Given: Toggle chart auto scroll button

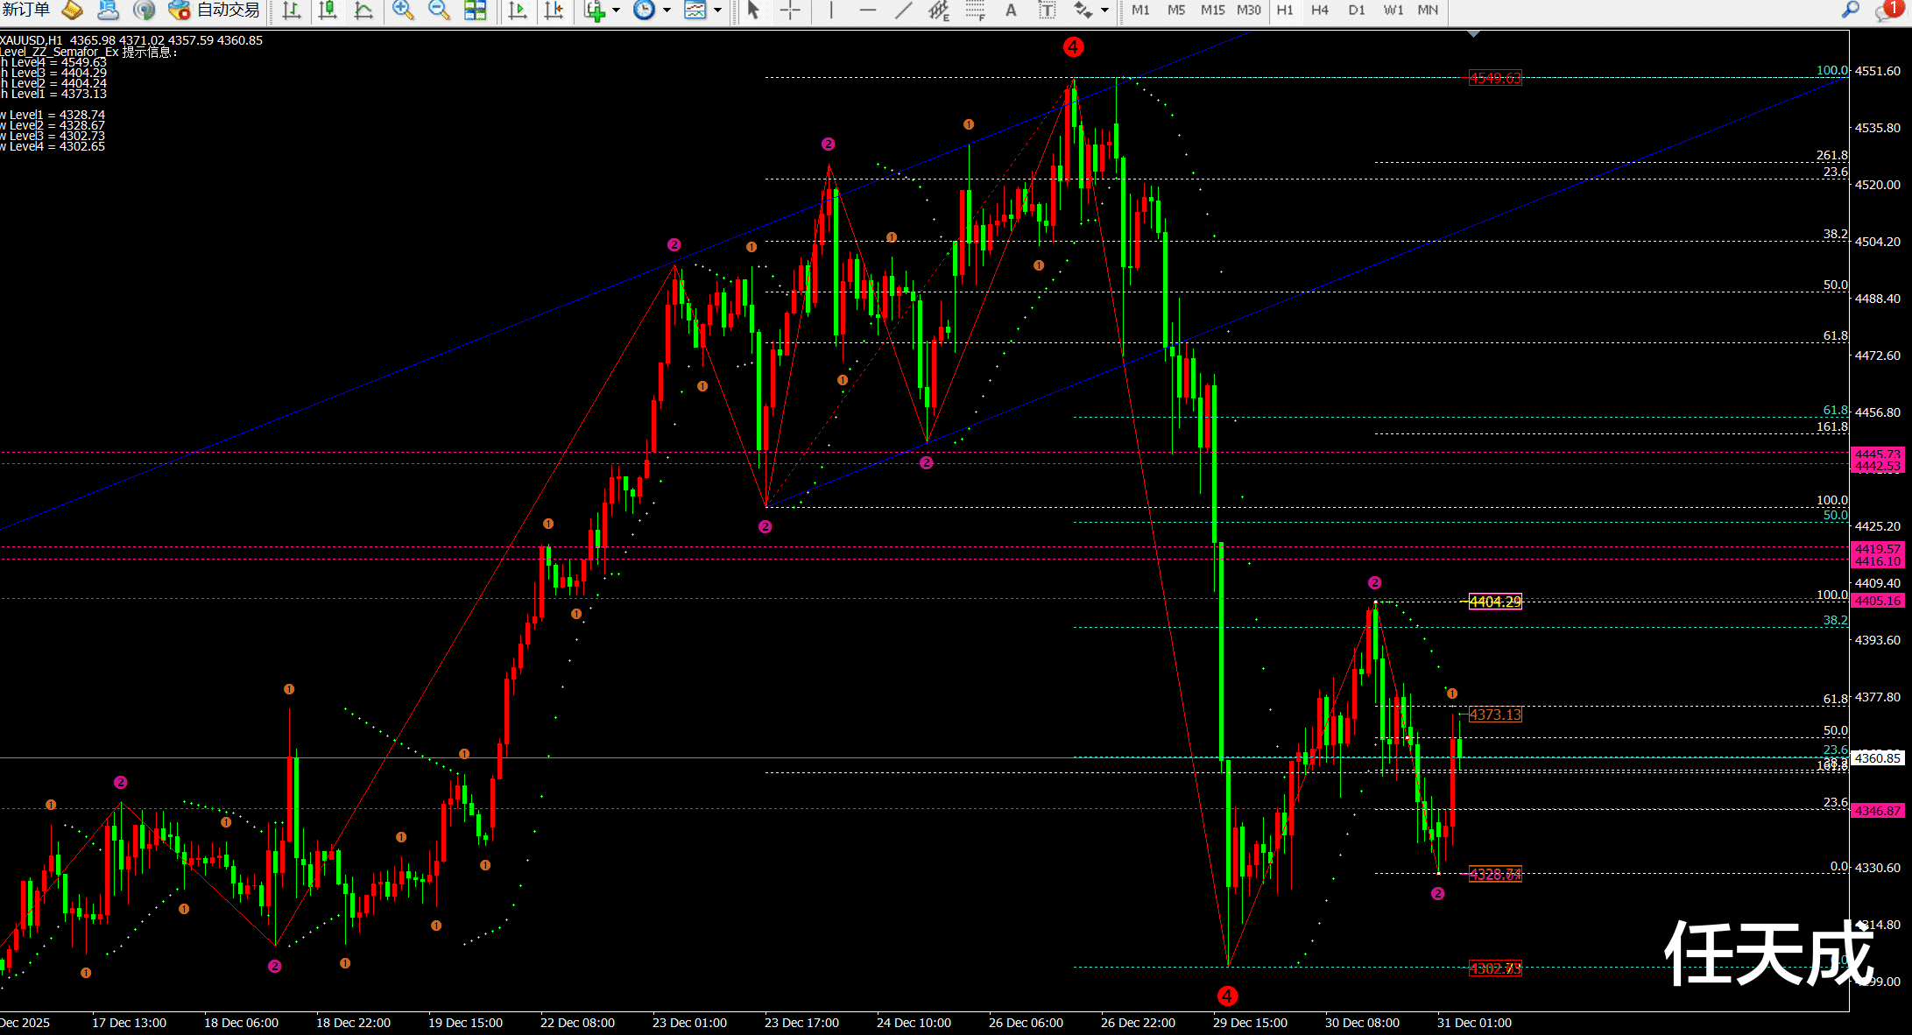Looking at the screenshot, I should [518, 11].
